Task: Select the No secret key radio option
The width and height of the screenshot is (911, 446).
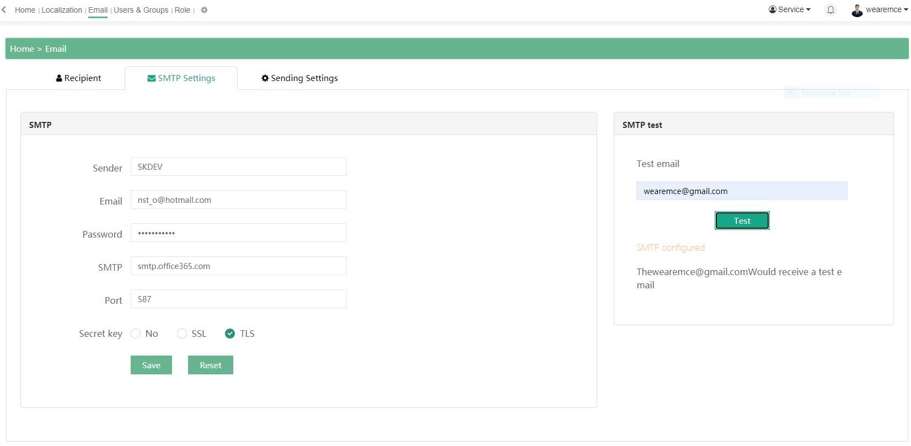Action: coord(136,334)
